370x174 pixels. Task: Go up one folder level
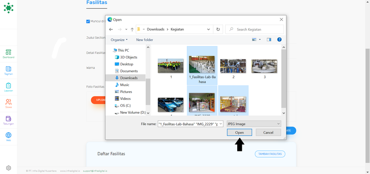coord(132,29)
